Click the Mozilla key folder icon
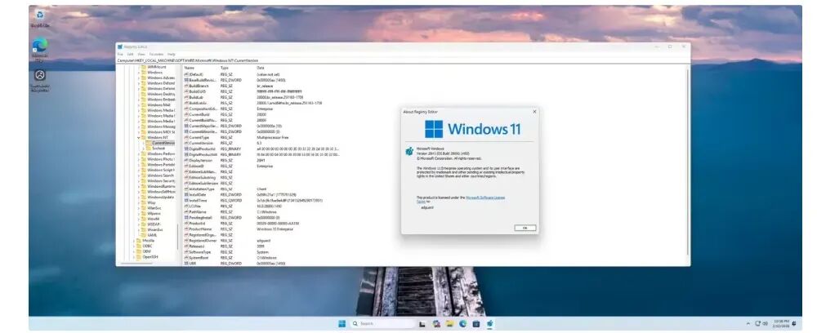 (139, 241)
